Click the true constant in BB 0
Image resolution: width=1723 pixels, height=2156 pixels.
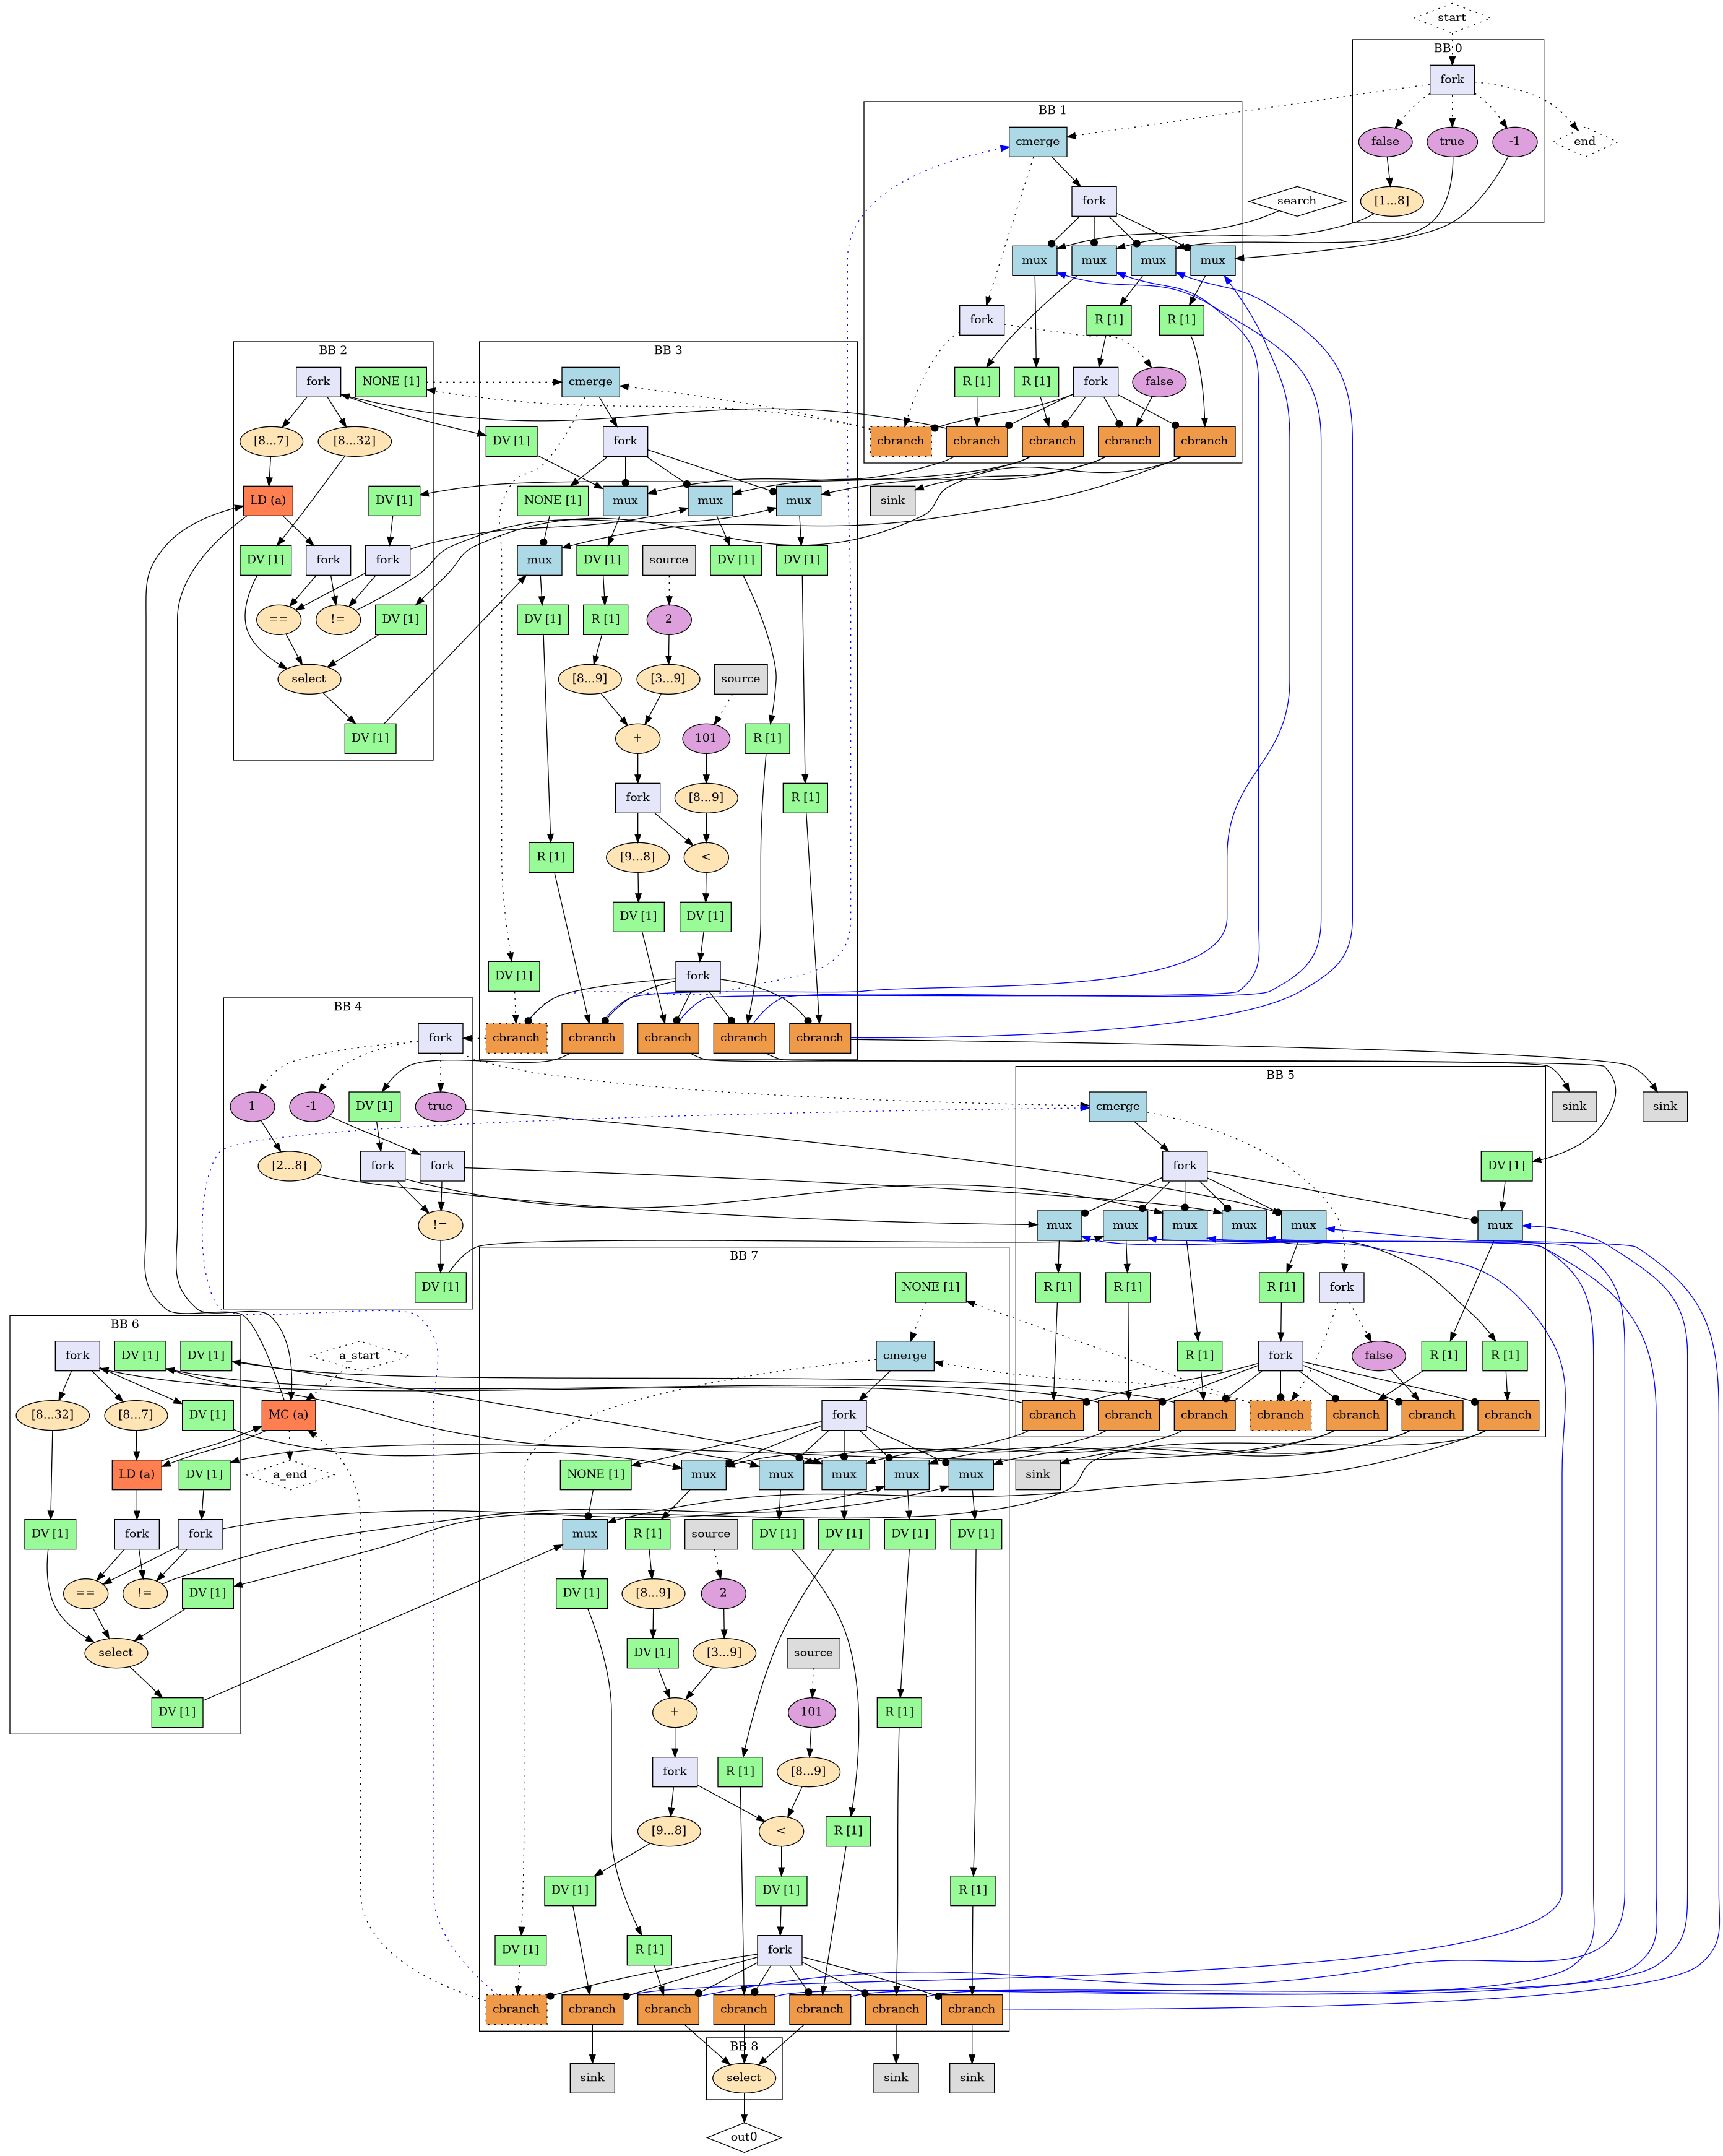click(x=1451, y=141)
